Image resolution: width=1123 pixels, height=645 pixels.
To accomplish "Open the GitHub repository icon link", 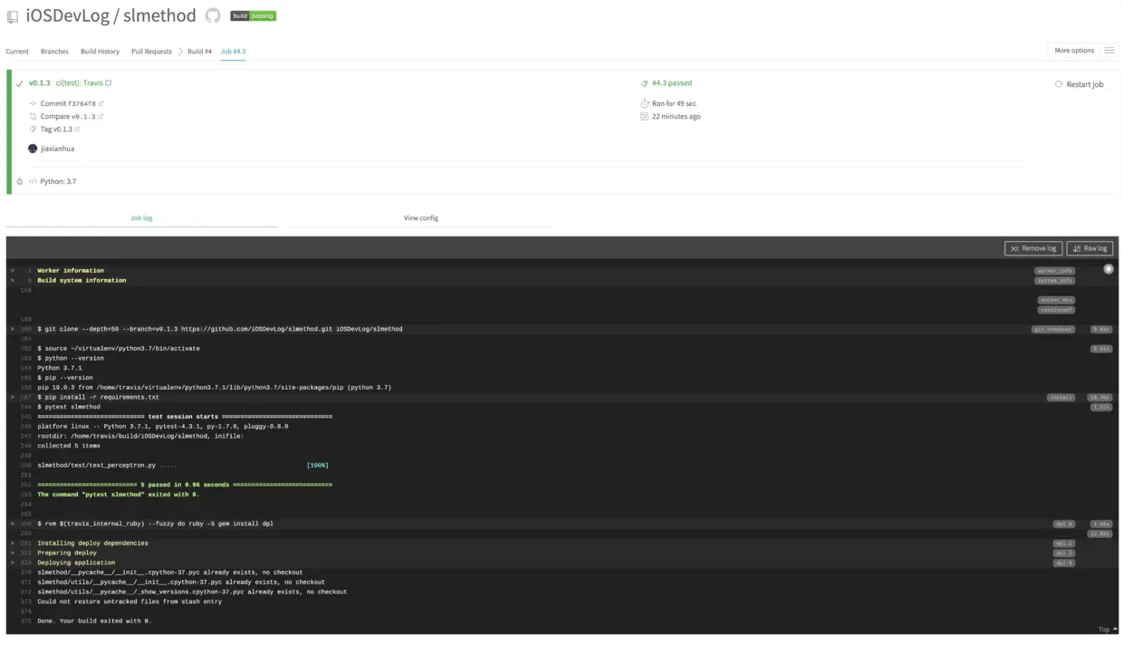I will tap(213, 15).
